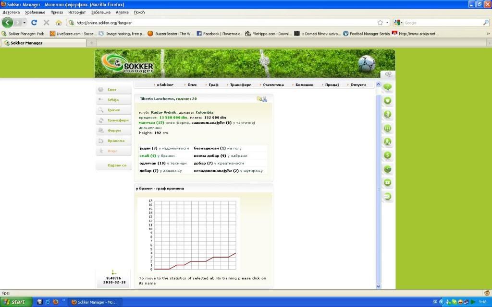
Task: Open the Статистика tab
Action: click(273, 84)
